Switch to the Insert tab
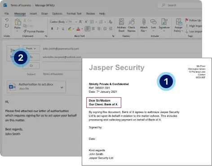 (33, 13)
